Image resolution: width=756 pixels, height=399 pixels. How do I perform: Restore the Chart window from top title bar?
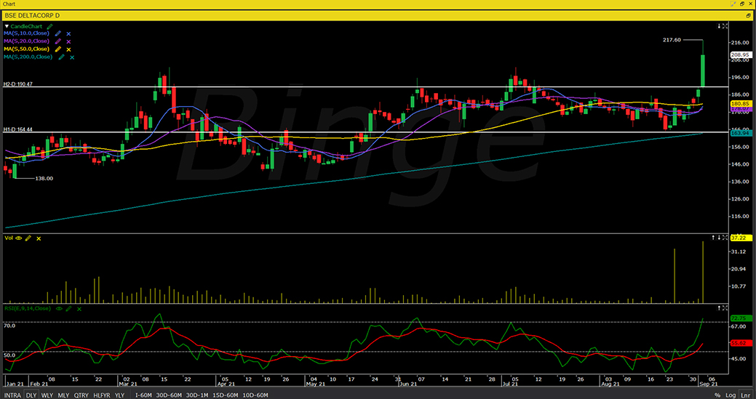[741, 4]
